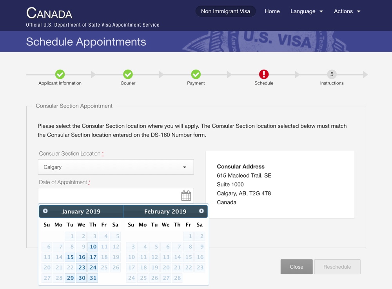Open the Consular Section Location dropdown
Image resolution: width=392 pixels, height=289 pixels.
(x=116, y=167)
